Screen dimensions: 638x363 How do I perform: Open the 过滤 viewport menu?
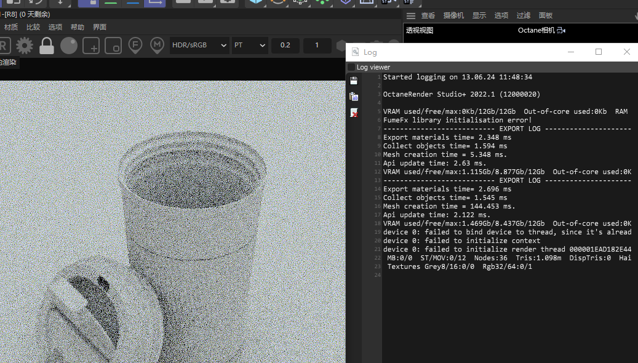(x=523, y=15)
